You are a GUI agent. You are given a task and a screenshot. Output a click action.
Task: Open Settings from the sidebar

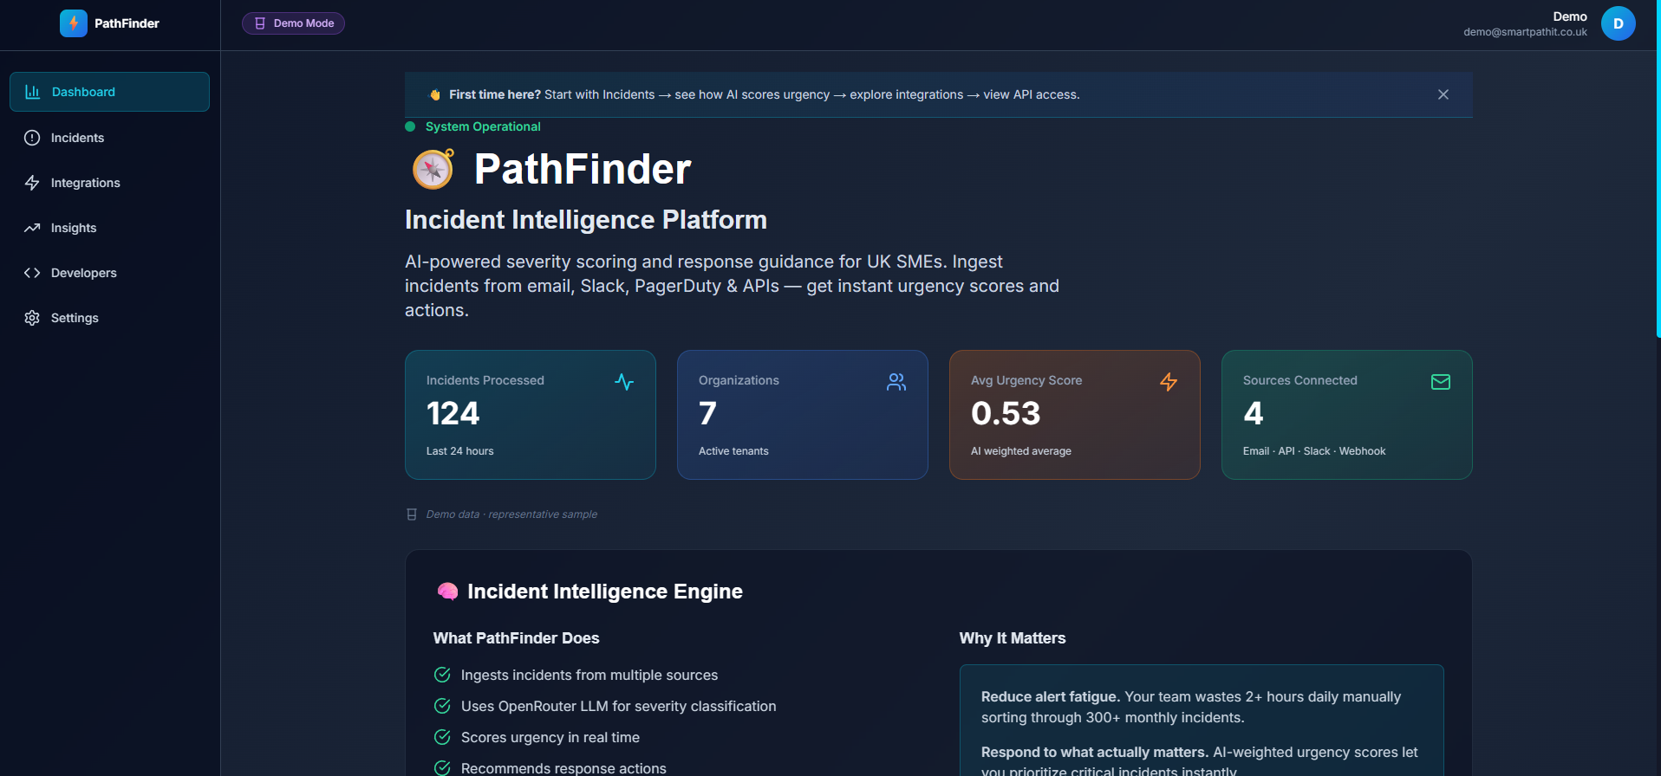click(75, 318)
